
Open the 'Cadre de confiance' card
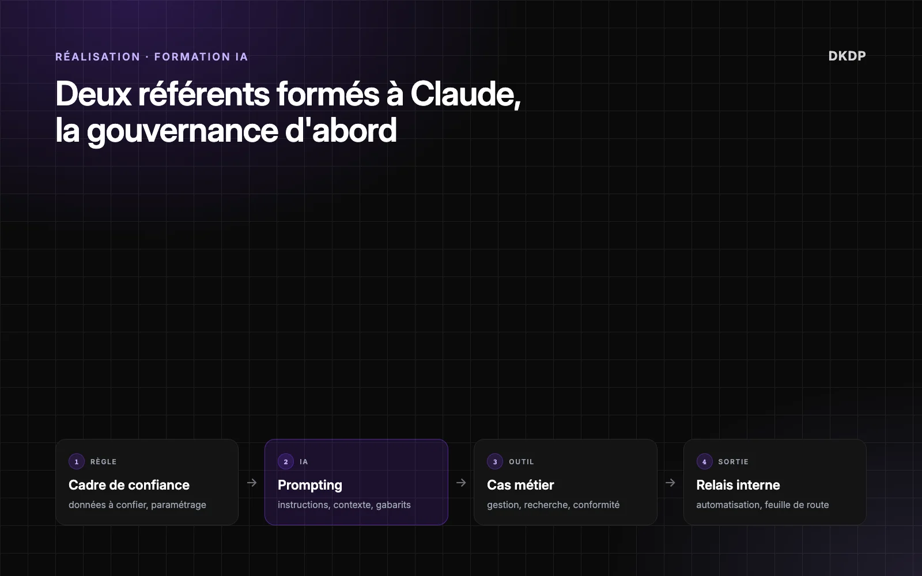[x=147, y=482]
